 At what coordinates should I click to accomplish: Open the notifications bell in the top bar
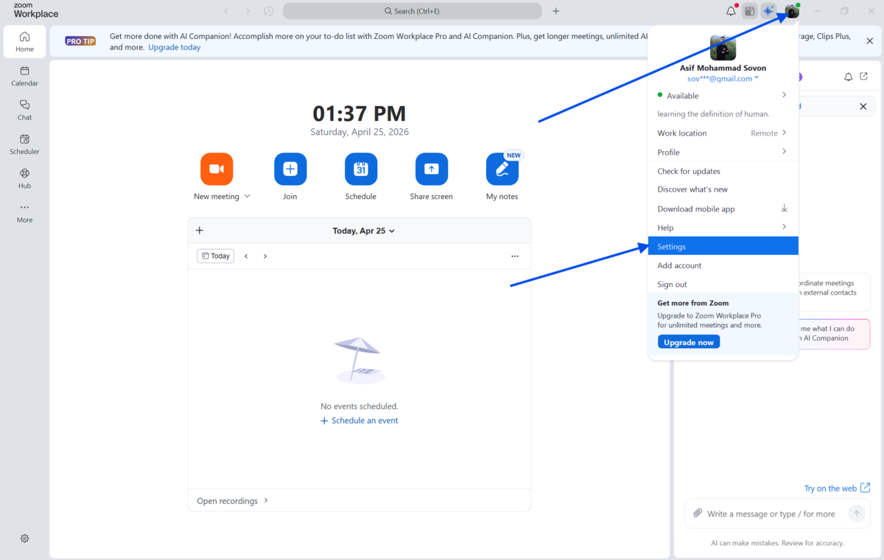tap(730, 11)
